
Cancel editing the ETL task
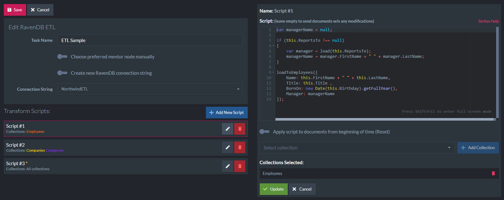[x=40, y=10]
